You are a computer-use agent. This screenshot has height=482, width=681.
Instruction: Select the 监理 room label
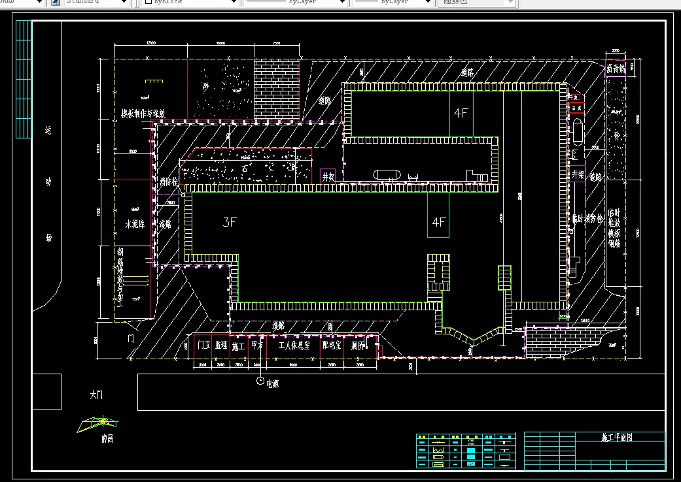pos(221,345)
